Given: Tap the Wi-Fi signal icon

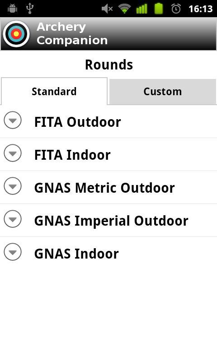Looking at the screenshot, I should click(x=124, y=9).
